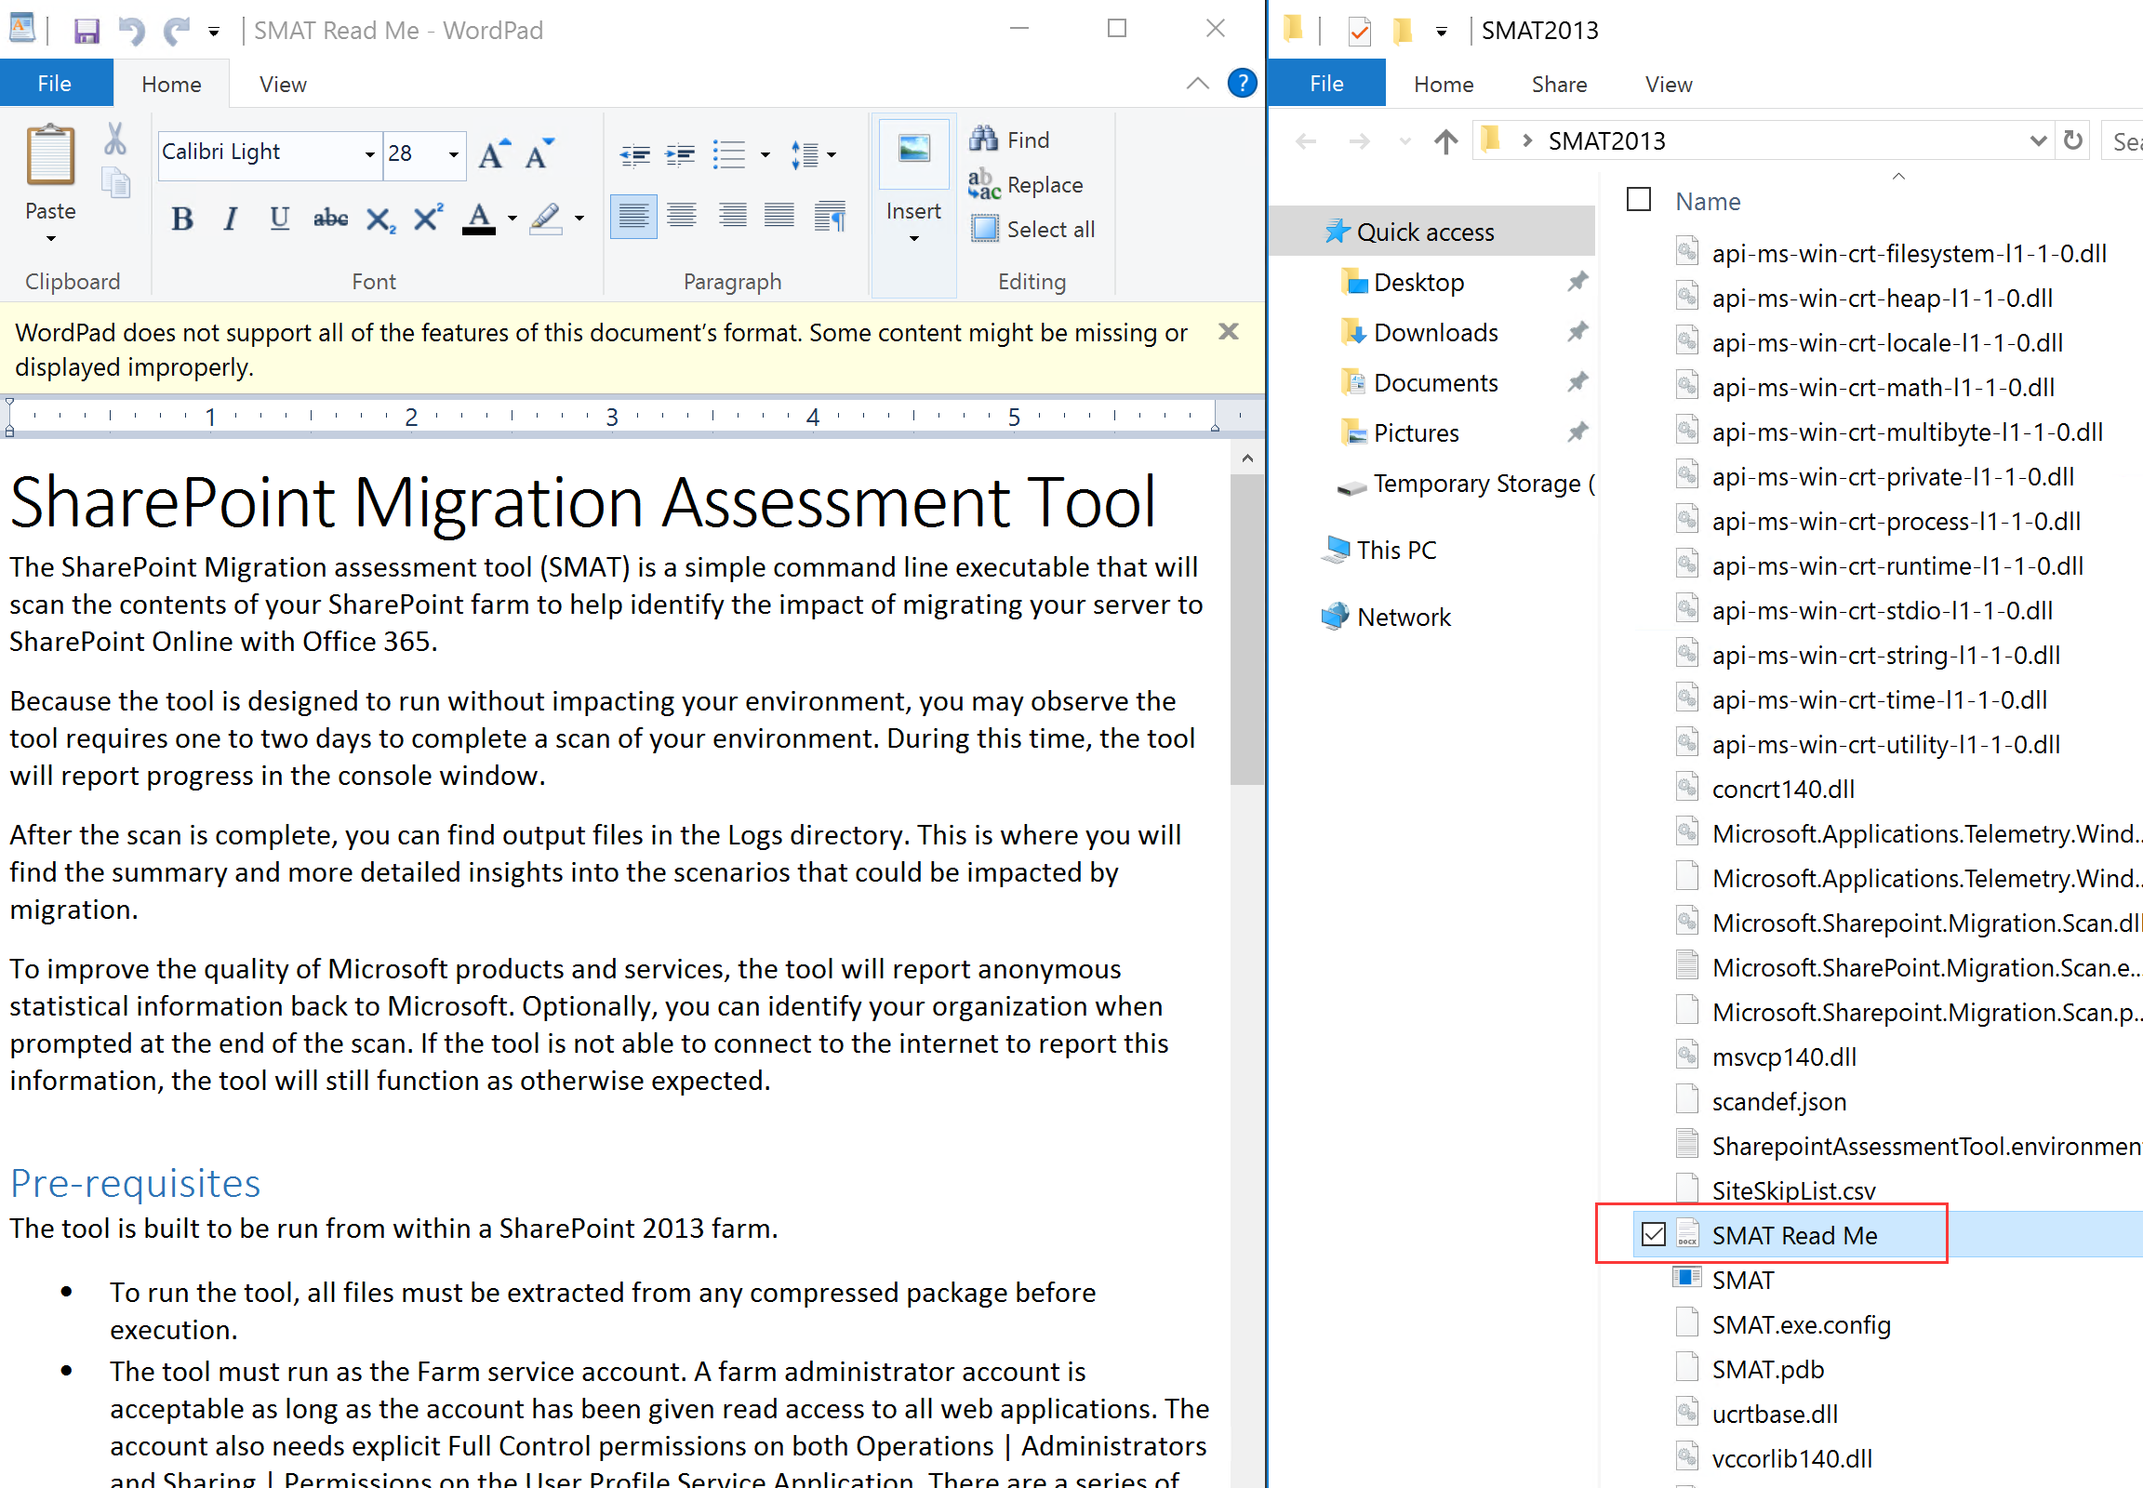
Task: Select This PC in navigation pane
Action: tap(1396, 550)
